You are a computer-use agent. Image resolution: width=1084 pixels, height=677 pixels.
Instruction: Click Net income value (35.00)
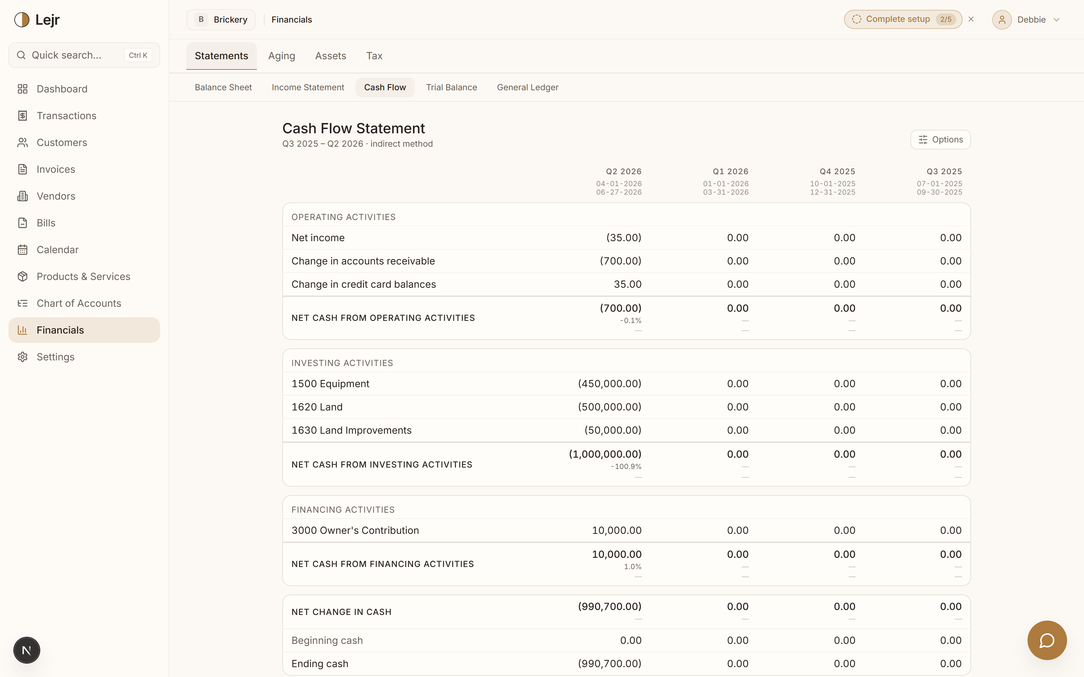tap(624, 238)
